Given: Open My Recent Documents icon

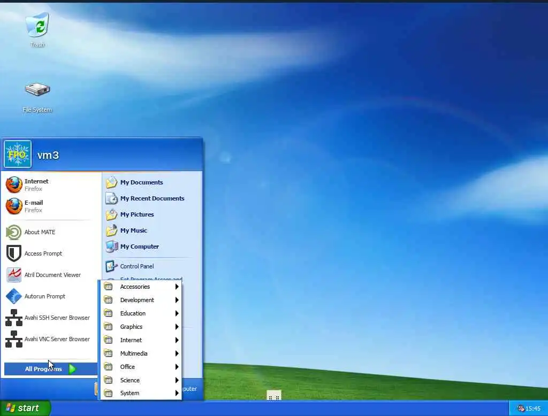Looking at the screenshot, I should click(x=111, y=198).
